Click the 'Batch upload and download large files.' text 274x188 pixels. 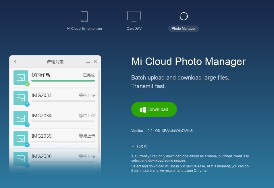coord(180,78)
